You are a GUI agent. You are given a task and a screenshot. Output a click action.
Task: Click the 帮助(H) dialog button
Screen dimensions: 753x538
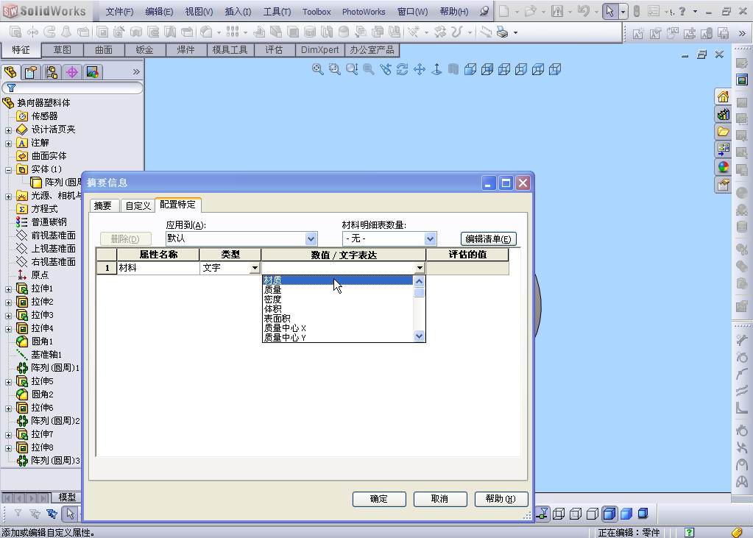[x=501, y=499]
